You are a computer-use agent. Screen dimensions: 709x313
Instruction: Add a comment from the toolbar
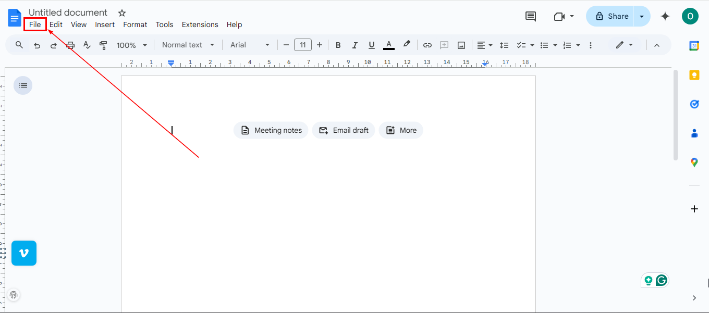[x=444, y=45]
